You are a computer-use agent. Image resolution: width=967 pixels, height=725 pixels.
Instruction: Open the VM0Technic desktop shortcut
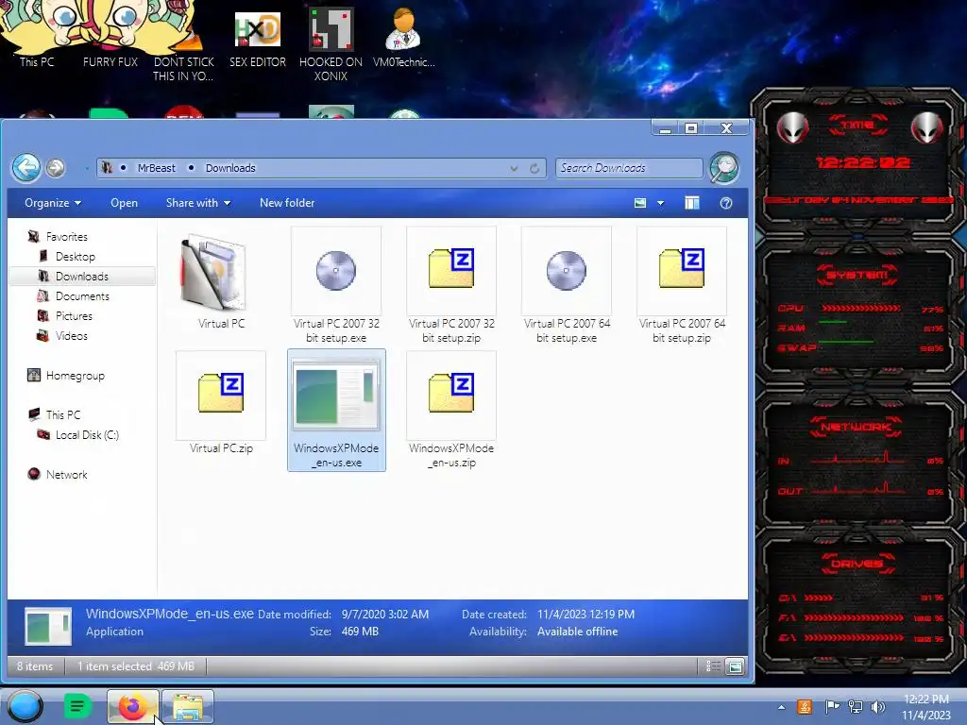(x=404, y=37)
